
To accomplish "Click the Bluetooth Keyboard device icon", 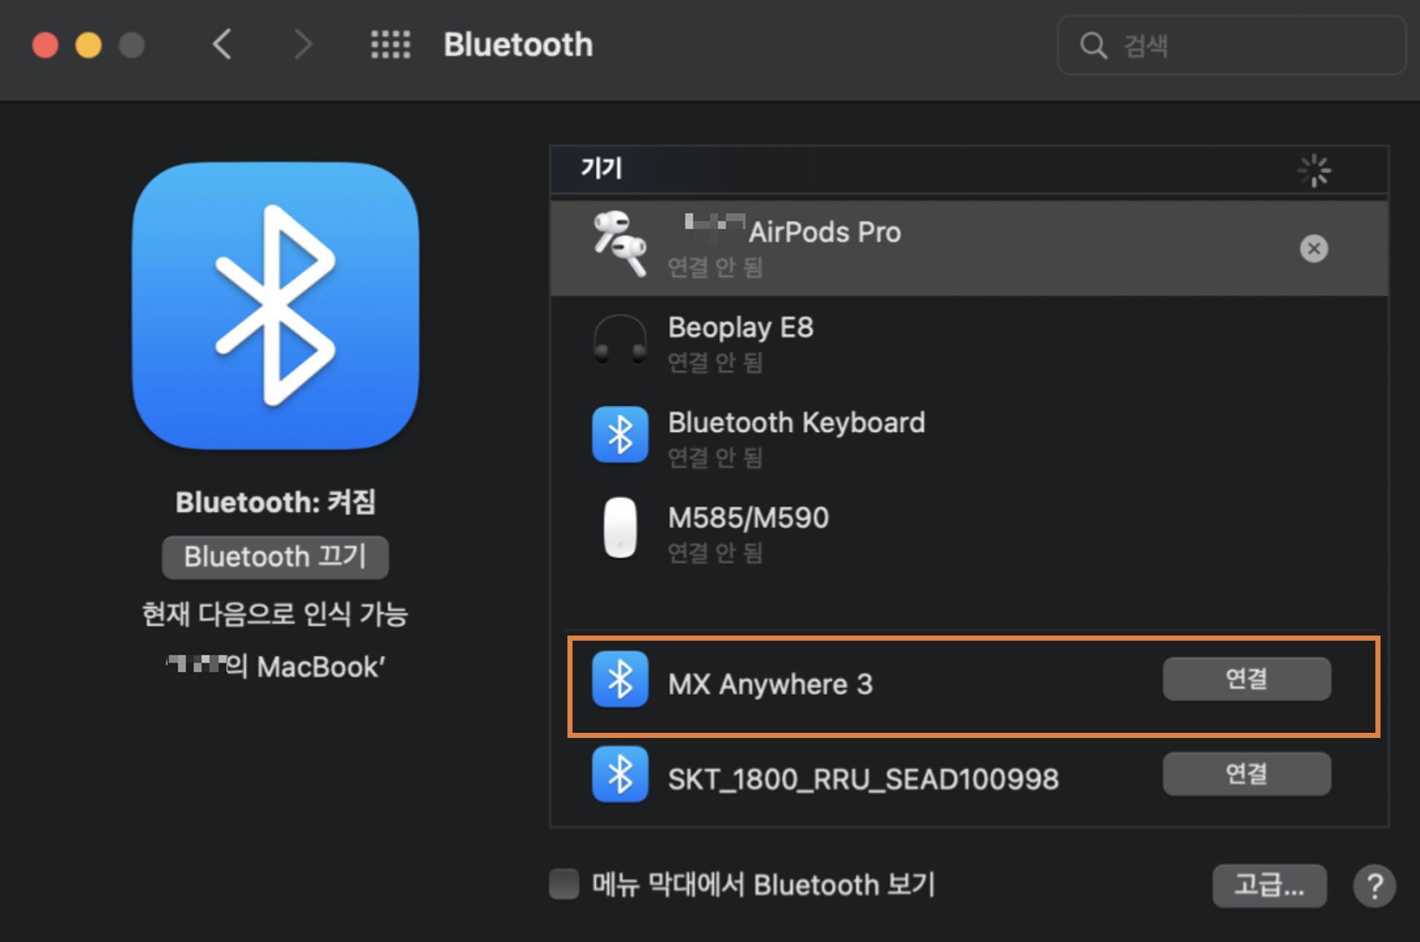I will tap(619, 434).
